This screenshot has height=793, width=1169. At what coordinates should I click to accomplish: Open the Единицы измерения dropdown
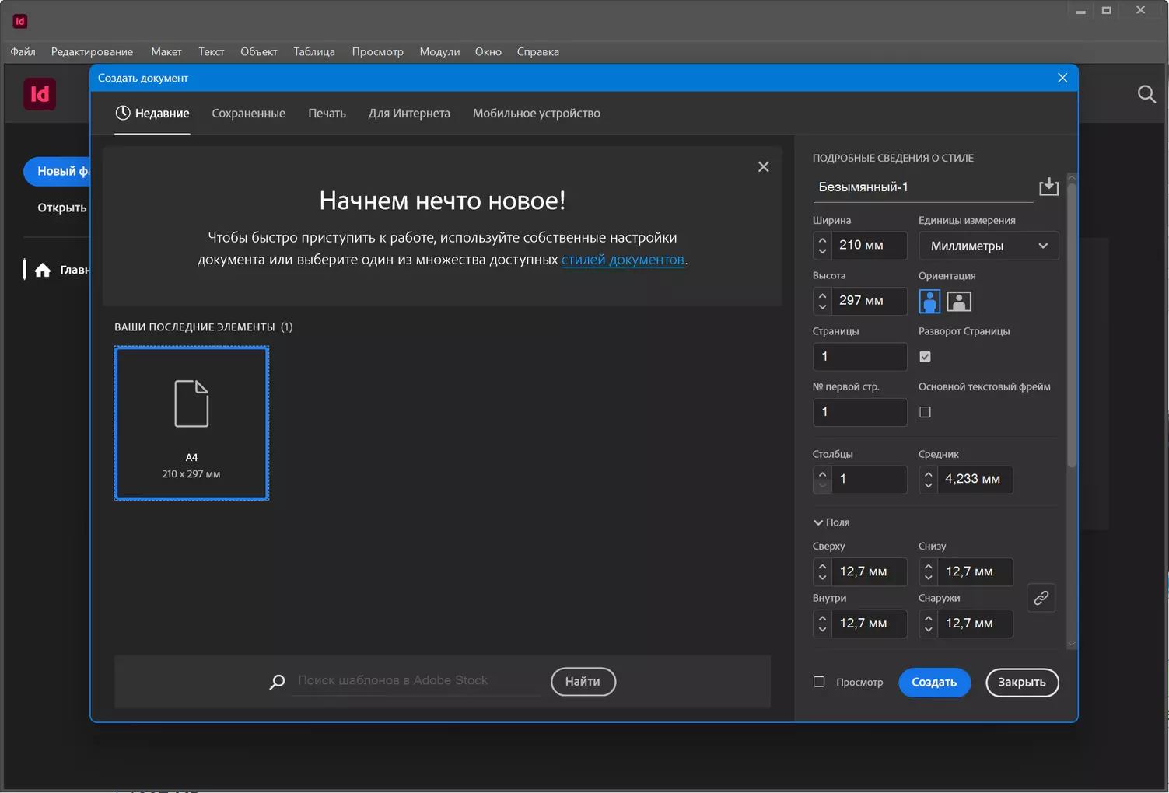pyautogui.click(x=989, y=246)
